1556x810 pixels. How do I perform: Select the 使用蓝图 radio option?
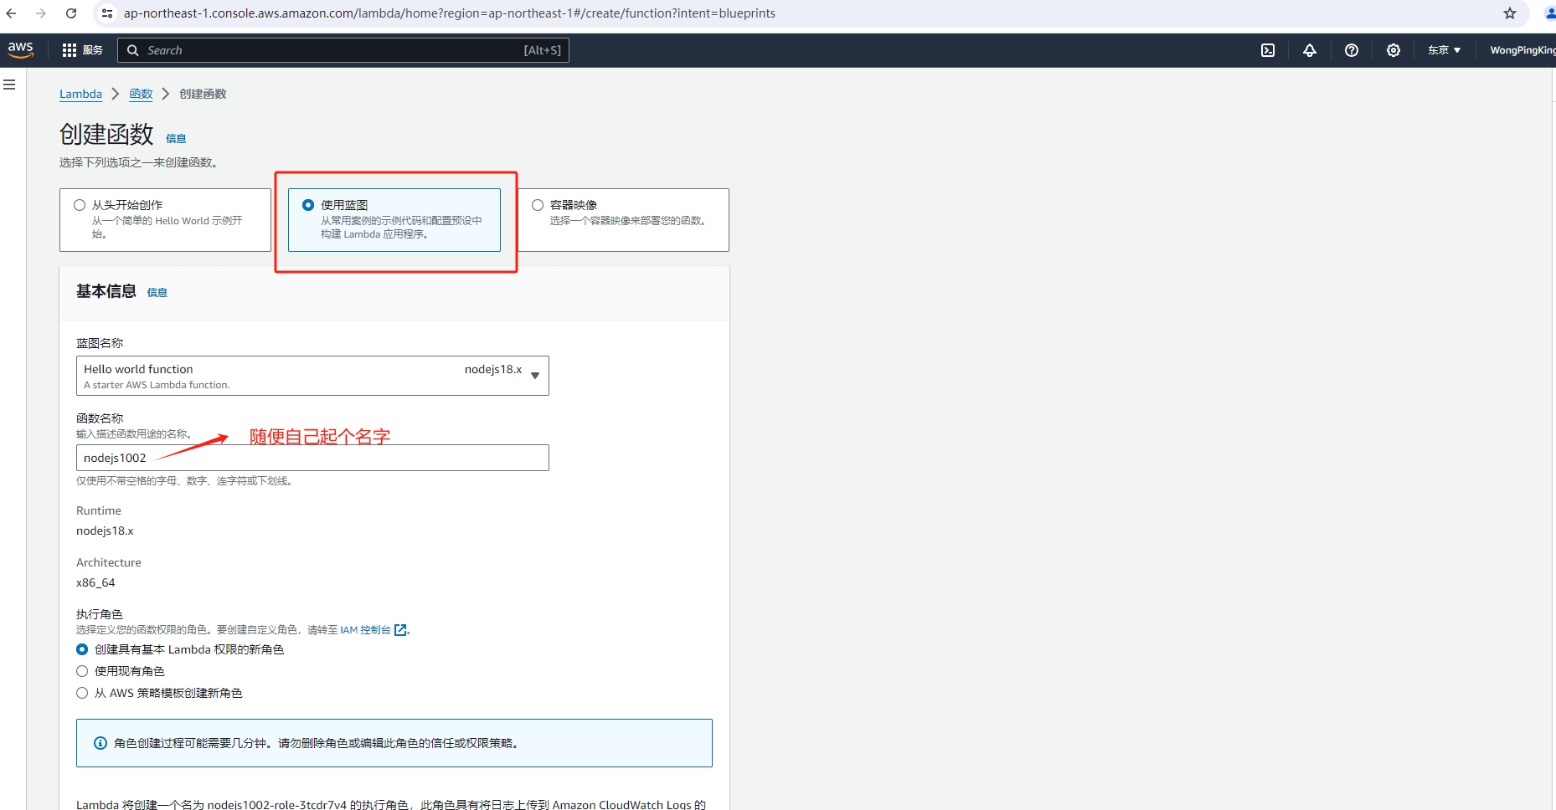[308, 205]
